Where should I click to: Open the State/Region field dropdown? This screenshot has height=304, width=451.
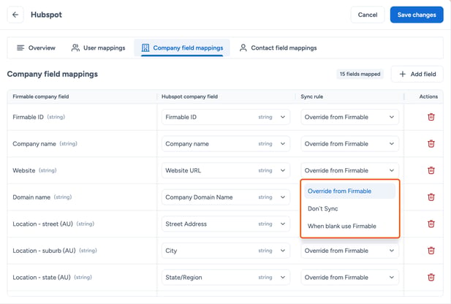[226, 278]
